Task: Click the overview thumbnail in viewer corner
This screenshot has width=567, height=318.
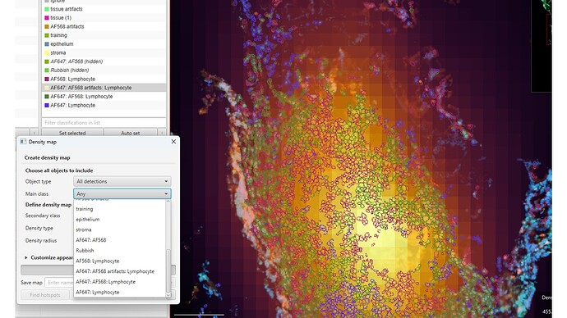Action: click(542, 46)
